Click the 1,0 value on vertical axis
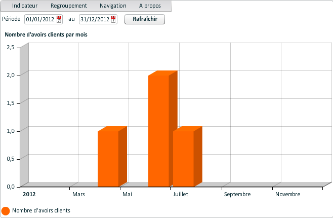 (x=11, y=131)
